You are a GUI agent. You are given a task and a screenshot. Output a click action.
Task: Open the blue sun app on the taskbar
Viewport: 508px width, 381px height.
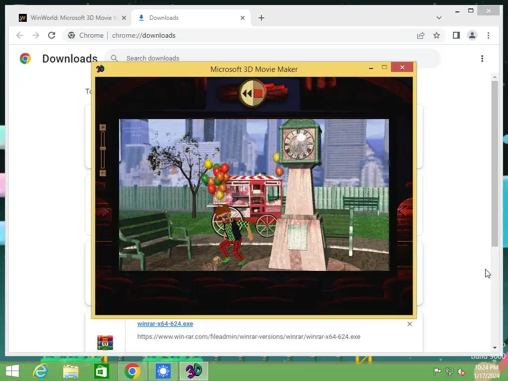[163, 371]
